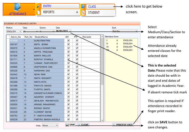
Task: Click the Remarks cell for ALINA RANI PANI
Action: coord(91,41)
